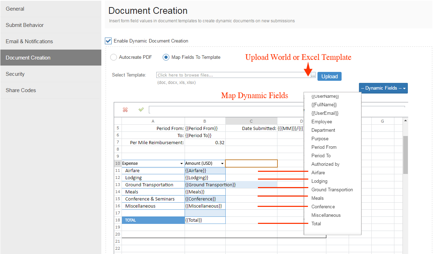Click the Date Submitted label cell
The width and height of the screenshot is (433, 254).
[251, 128]
